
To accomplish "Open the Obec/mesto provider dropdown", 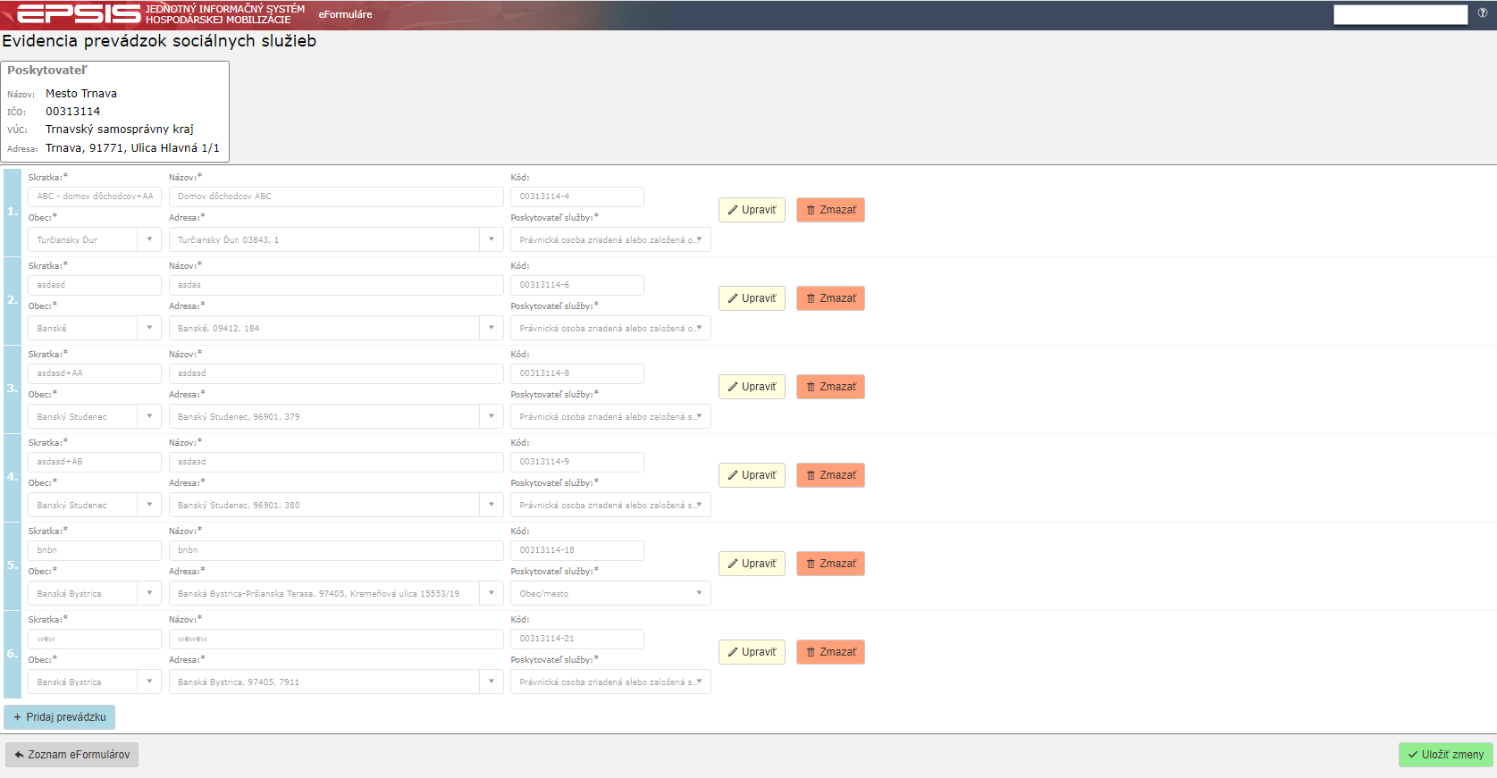I will point(610,593).
